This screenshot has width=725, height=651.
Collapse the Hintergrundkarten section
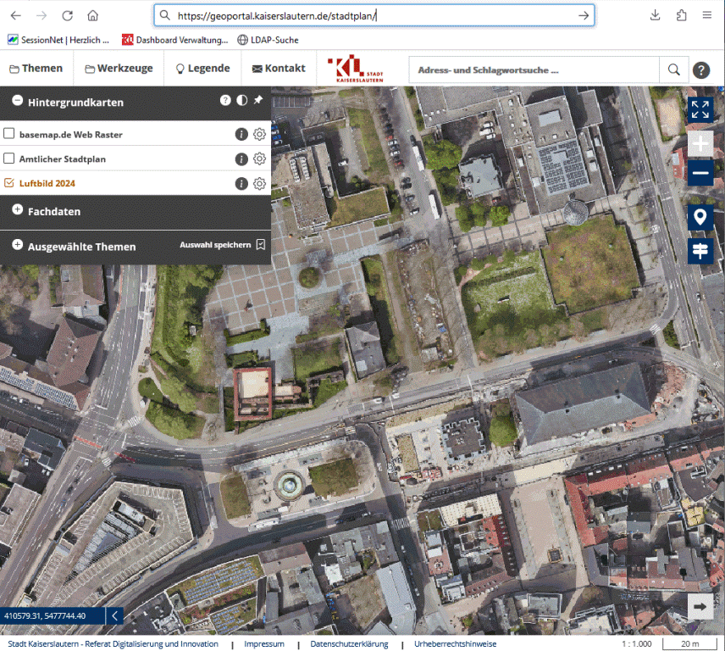click(x=17, y=101)
